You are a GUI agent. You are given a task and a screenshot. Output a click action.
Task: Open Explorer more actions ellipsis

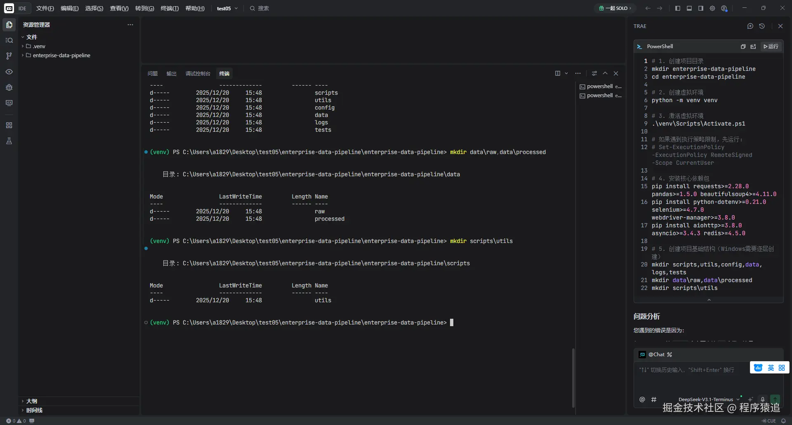click(130, 25)
